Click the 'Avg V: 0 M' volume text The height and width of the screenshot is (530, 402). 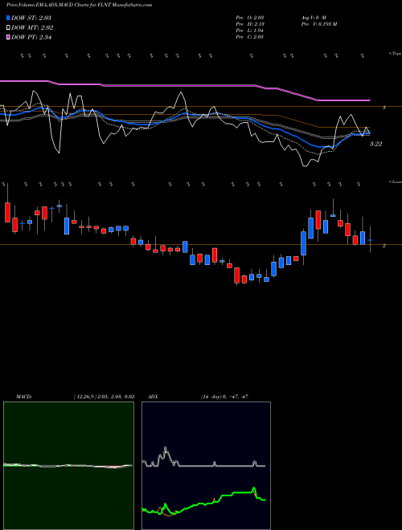[x=313, y=17]
